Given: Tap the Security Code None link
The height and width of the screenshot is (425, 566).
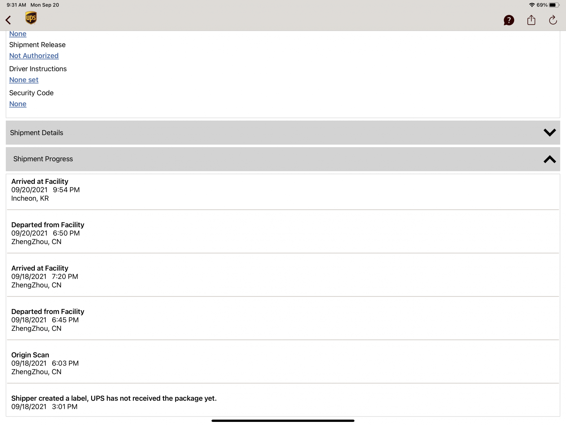Looking at the screenshot, I should point(18,104).
